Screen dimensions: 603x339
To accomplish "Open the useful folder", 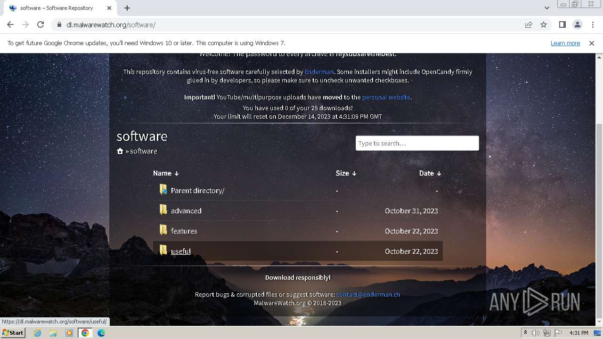I will pyautogui.click(x=181, y=251).
